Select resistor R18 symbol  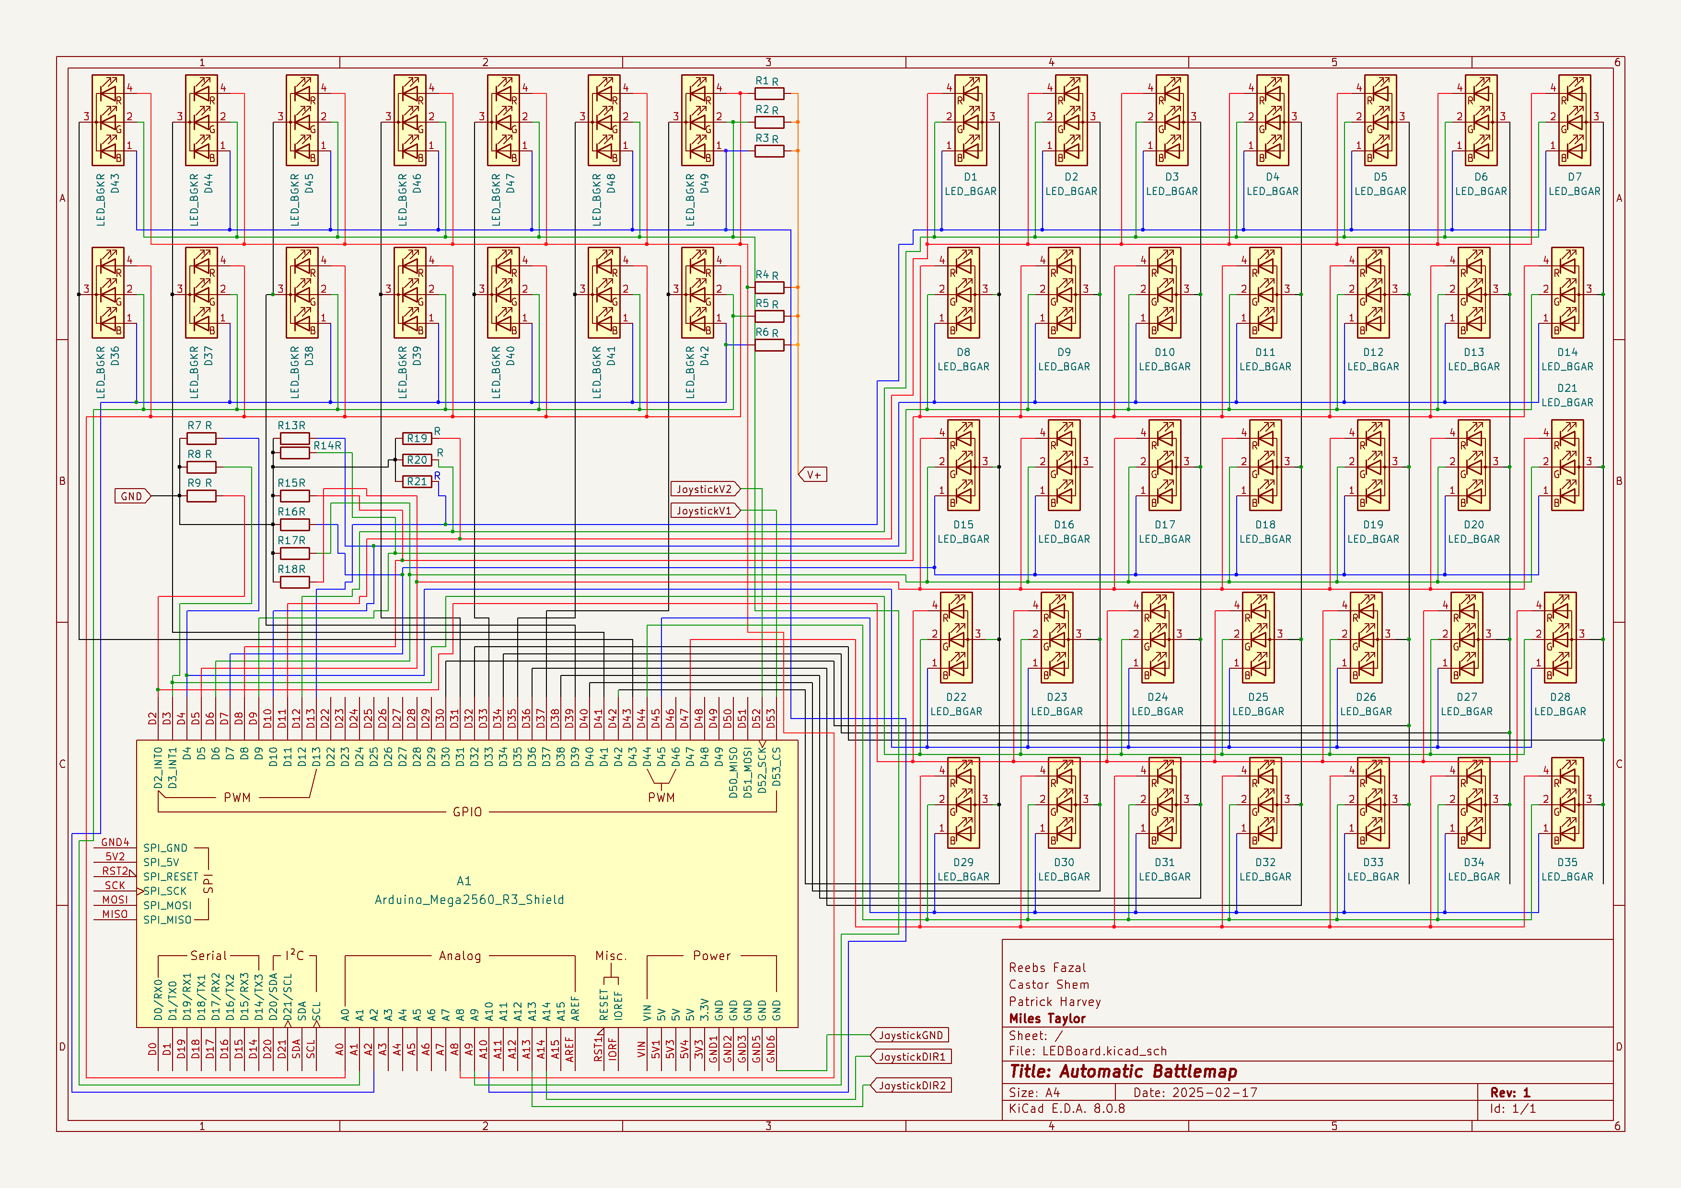coord(294,583)
